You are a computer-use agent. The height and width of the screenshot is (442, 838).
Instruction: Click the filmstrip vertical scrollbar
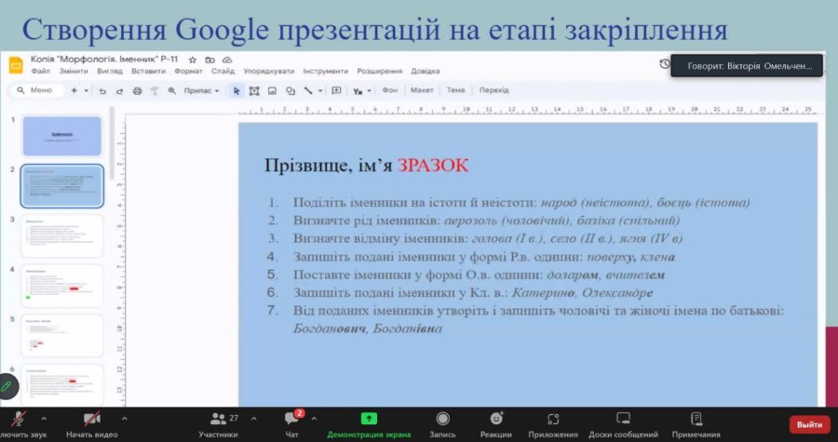click(x=112, y=143)
